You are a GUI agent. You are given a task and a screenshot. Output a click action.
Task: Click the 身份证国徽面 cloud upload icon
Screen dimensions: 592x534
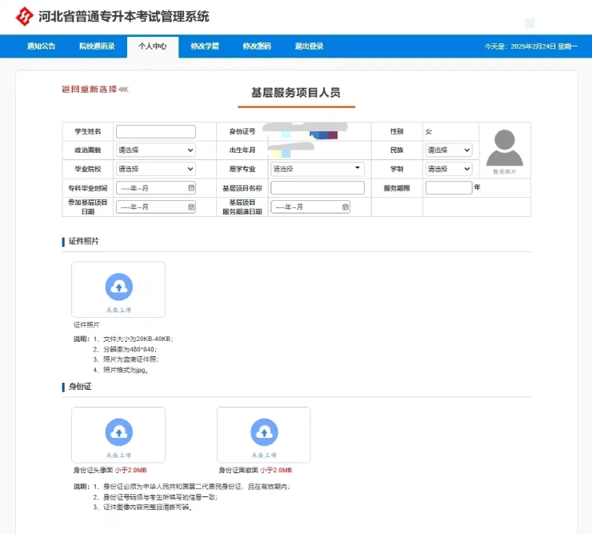264,432
